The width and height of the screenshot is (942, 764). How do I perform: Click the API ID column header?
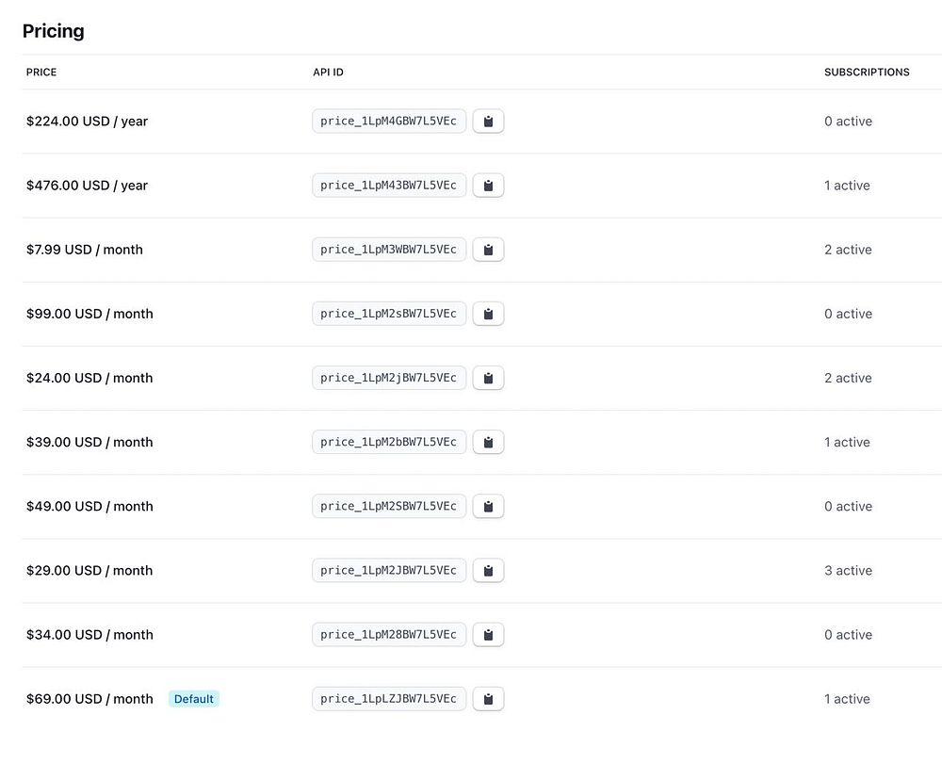pyautogui.click(x=328, y=73)
